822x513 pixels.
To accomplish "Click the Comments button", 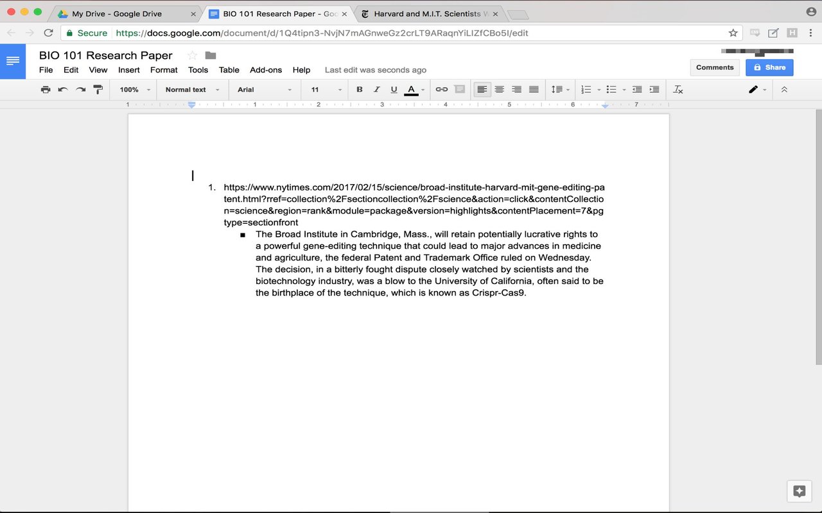I will 715,67.
